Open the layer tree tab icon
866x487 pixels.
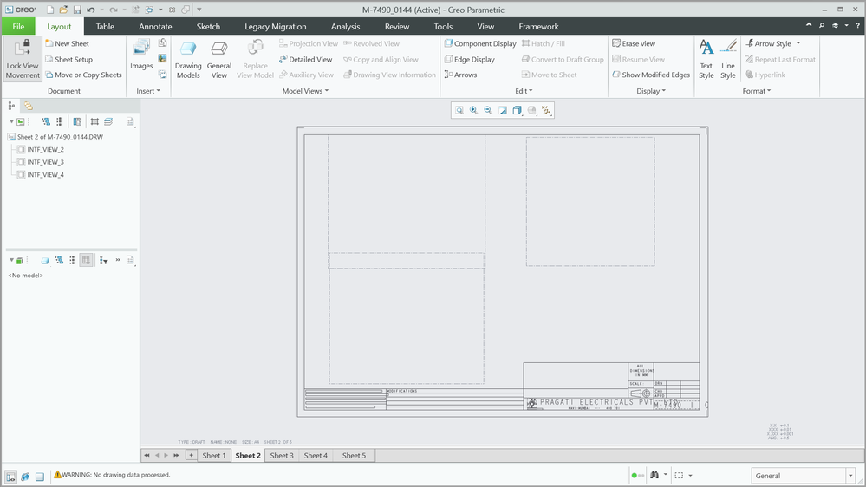(x=28, y=106)
